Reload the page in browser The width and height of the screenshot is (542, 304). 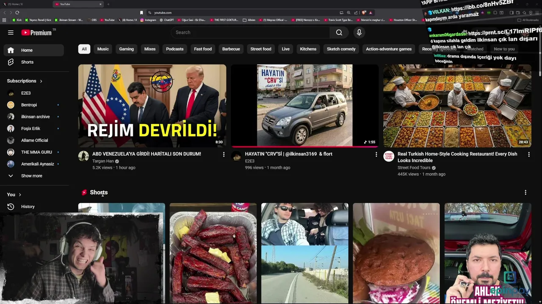tap(17, 13)
